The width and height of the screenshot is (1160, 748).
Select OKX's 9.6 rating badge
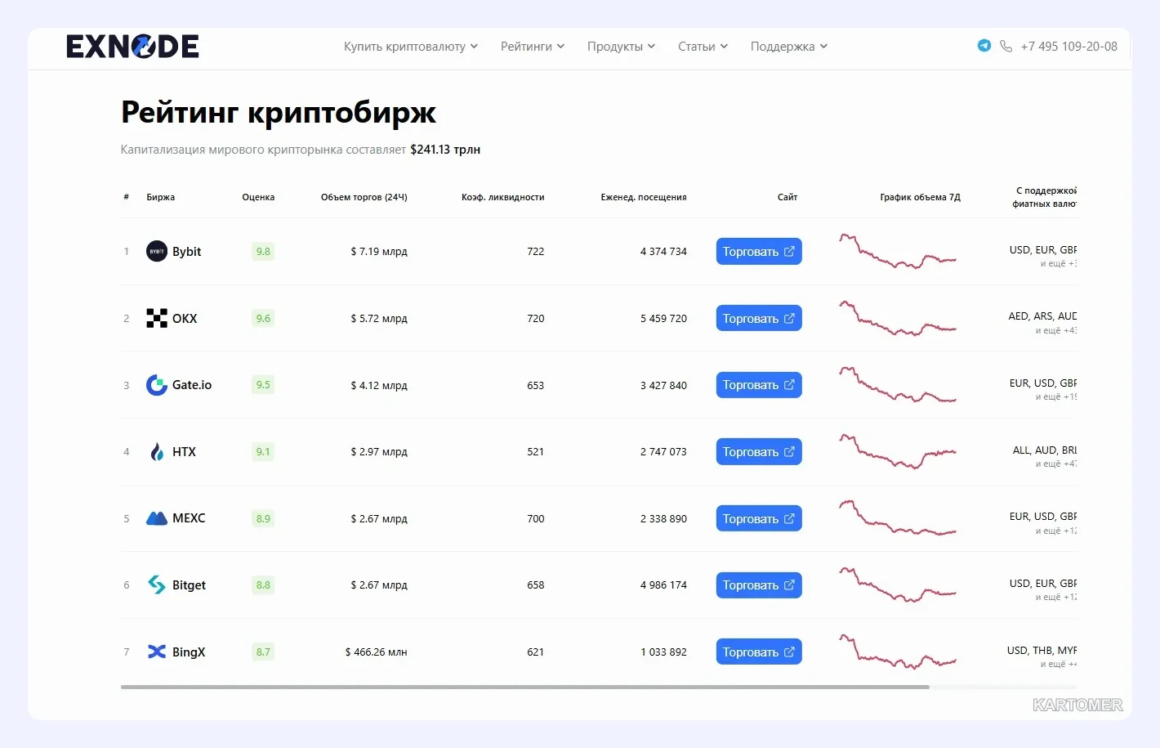pos(263,319)
